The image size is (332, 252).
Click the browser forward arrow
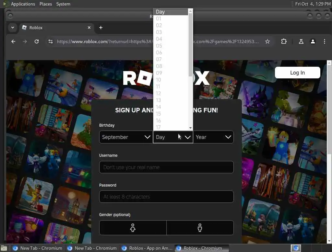coord(25,41)
